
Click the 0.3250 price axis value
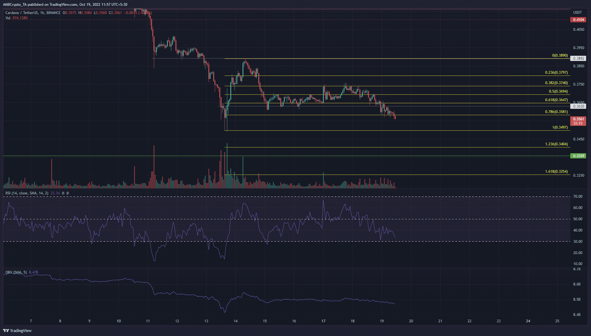[x=579, y=175]
